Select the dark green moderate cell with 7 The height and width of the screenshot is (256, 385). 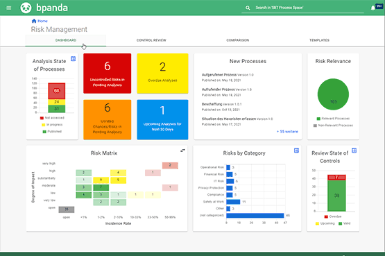[x=101, y=187]
